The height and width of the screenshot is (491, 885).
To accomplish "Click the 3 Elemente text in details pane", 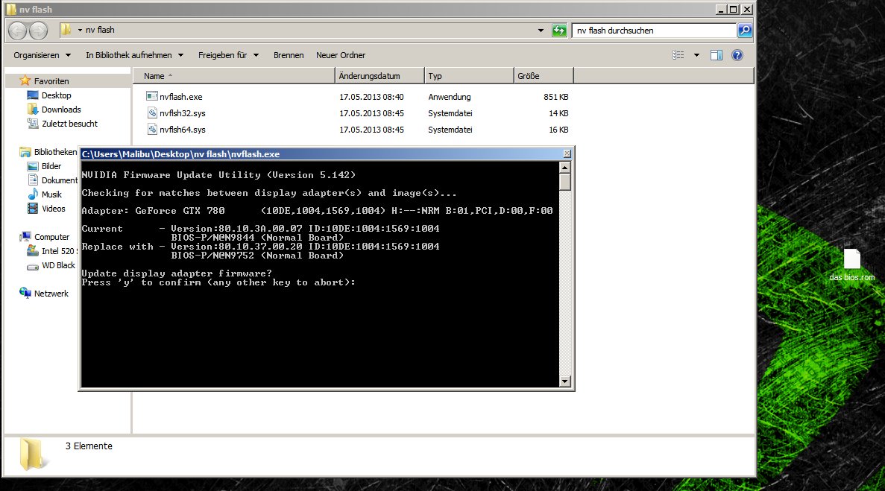I will 89,446.
